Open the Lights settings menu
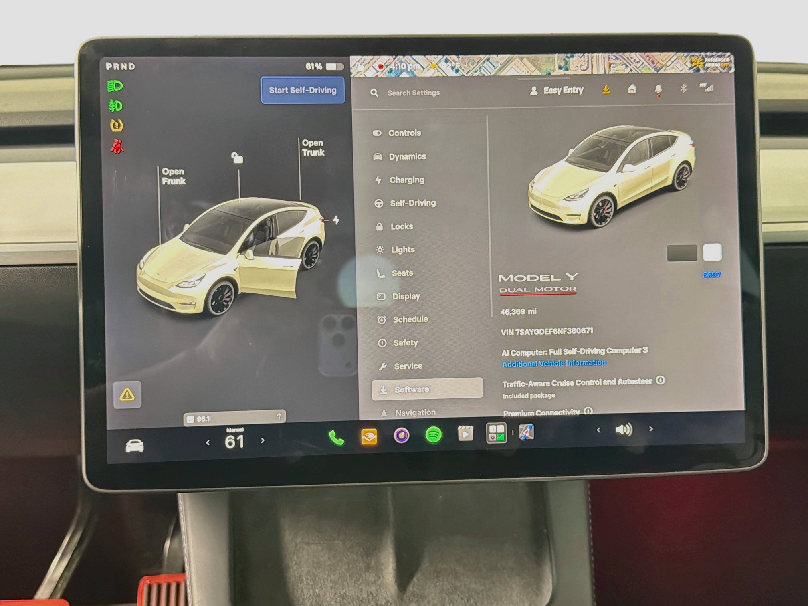Image resolution: width=808 pixels, height=606 pixels. [395, 250]
